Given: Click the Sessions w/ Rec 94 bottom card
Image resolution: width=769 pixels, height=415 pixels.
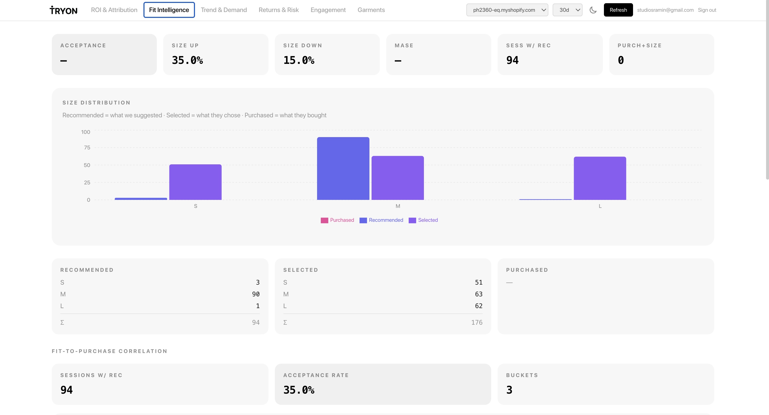Looking at the screenshot, I should click(160, 384).
